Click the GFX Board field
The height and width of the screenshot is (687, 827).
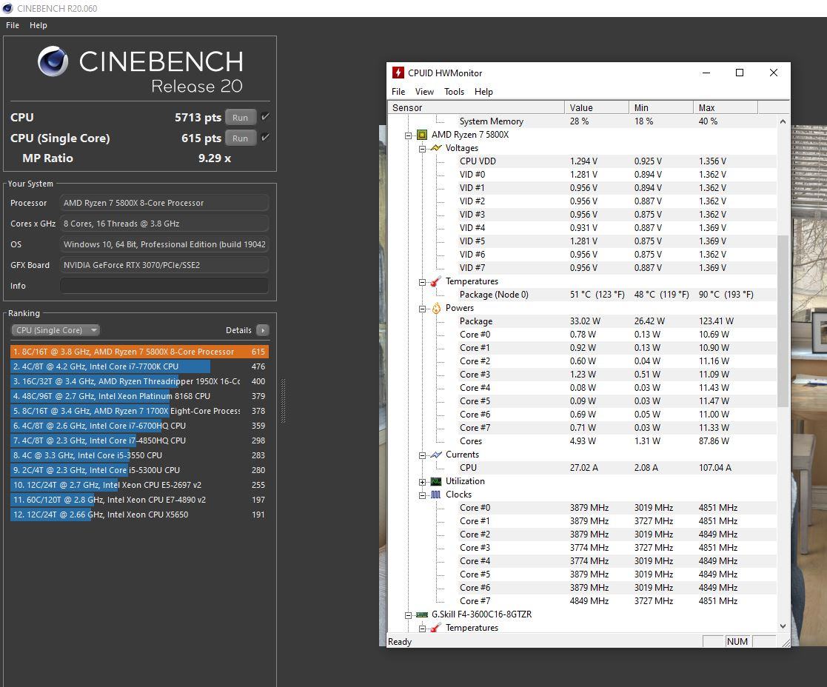point(164,265)
